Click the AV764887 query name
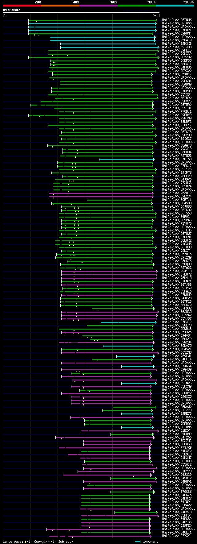The image size is (197, 544). (12, 10)
